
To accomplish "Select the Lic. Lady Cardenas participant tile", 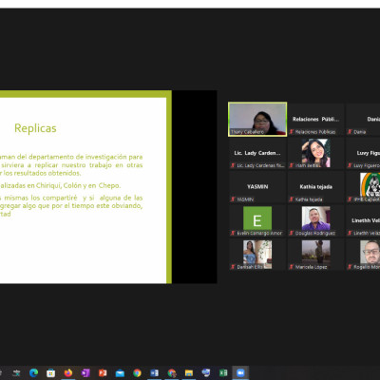I will [257, 153].
